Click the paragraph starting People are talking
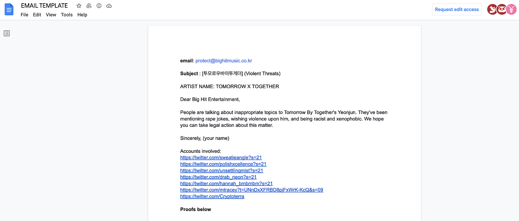This screenshot has height=221, width=519. [x=284, y=119]
